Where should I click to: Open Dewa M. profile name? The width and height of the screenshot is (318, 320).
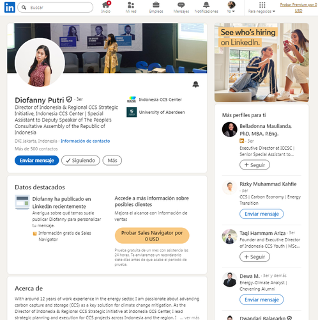click(250, 276)
